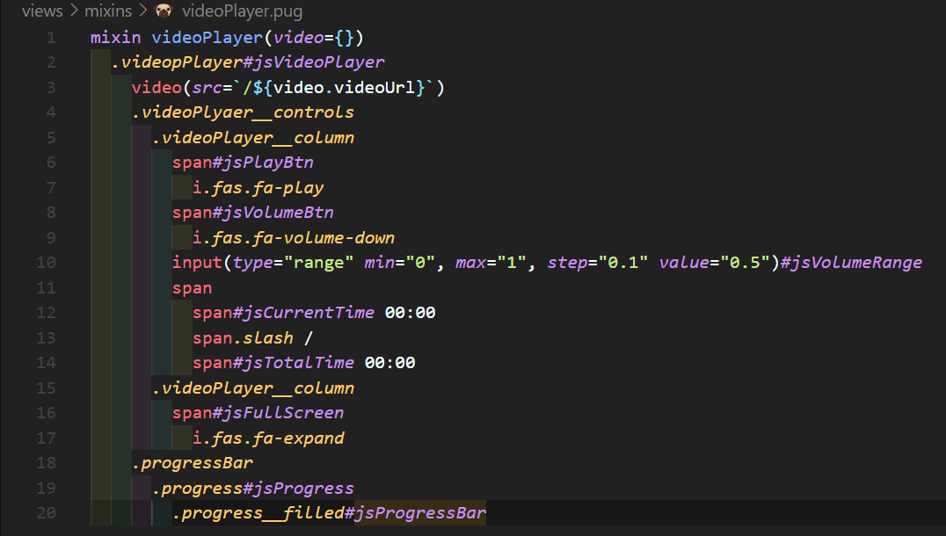Click line number 20 in gutter
The height and width of the screenshot is (536, 946).
click(46, 513)
